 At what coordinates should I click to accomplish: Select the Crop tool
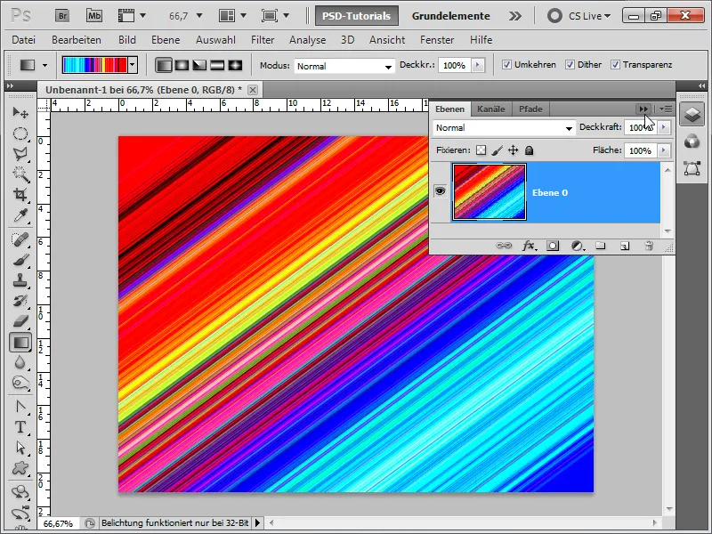[20, 194]
